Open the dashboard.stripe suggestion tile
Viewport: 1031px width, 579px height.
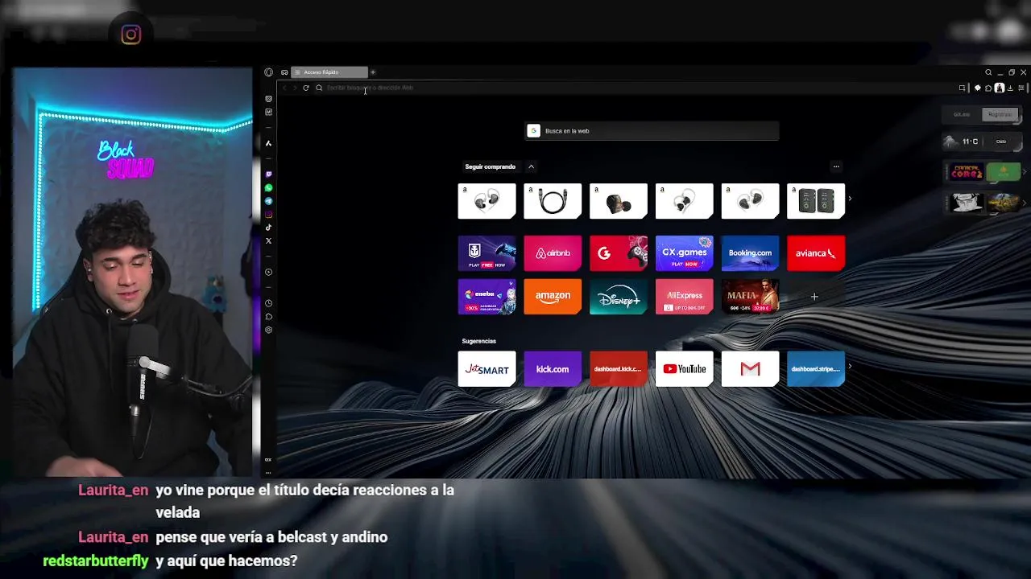point(816,369)
